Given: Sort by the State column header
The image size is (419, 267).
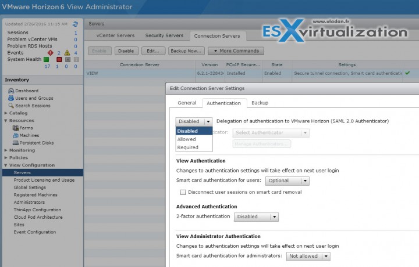Looking at the screenshot, I should (x=277, y=65).
